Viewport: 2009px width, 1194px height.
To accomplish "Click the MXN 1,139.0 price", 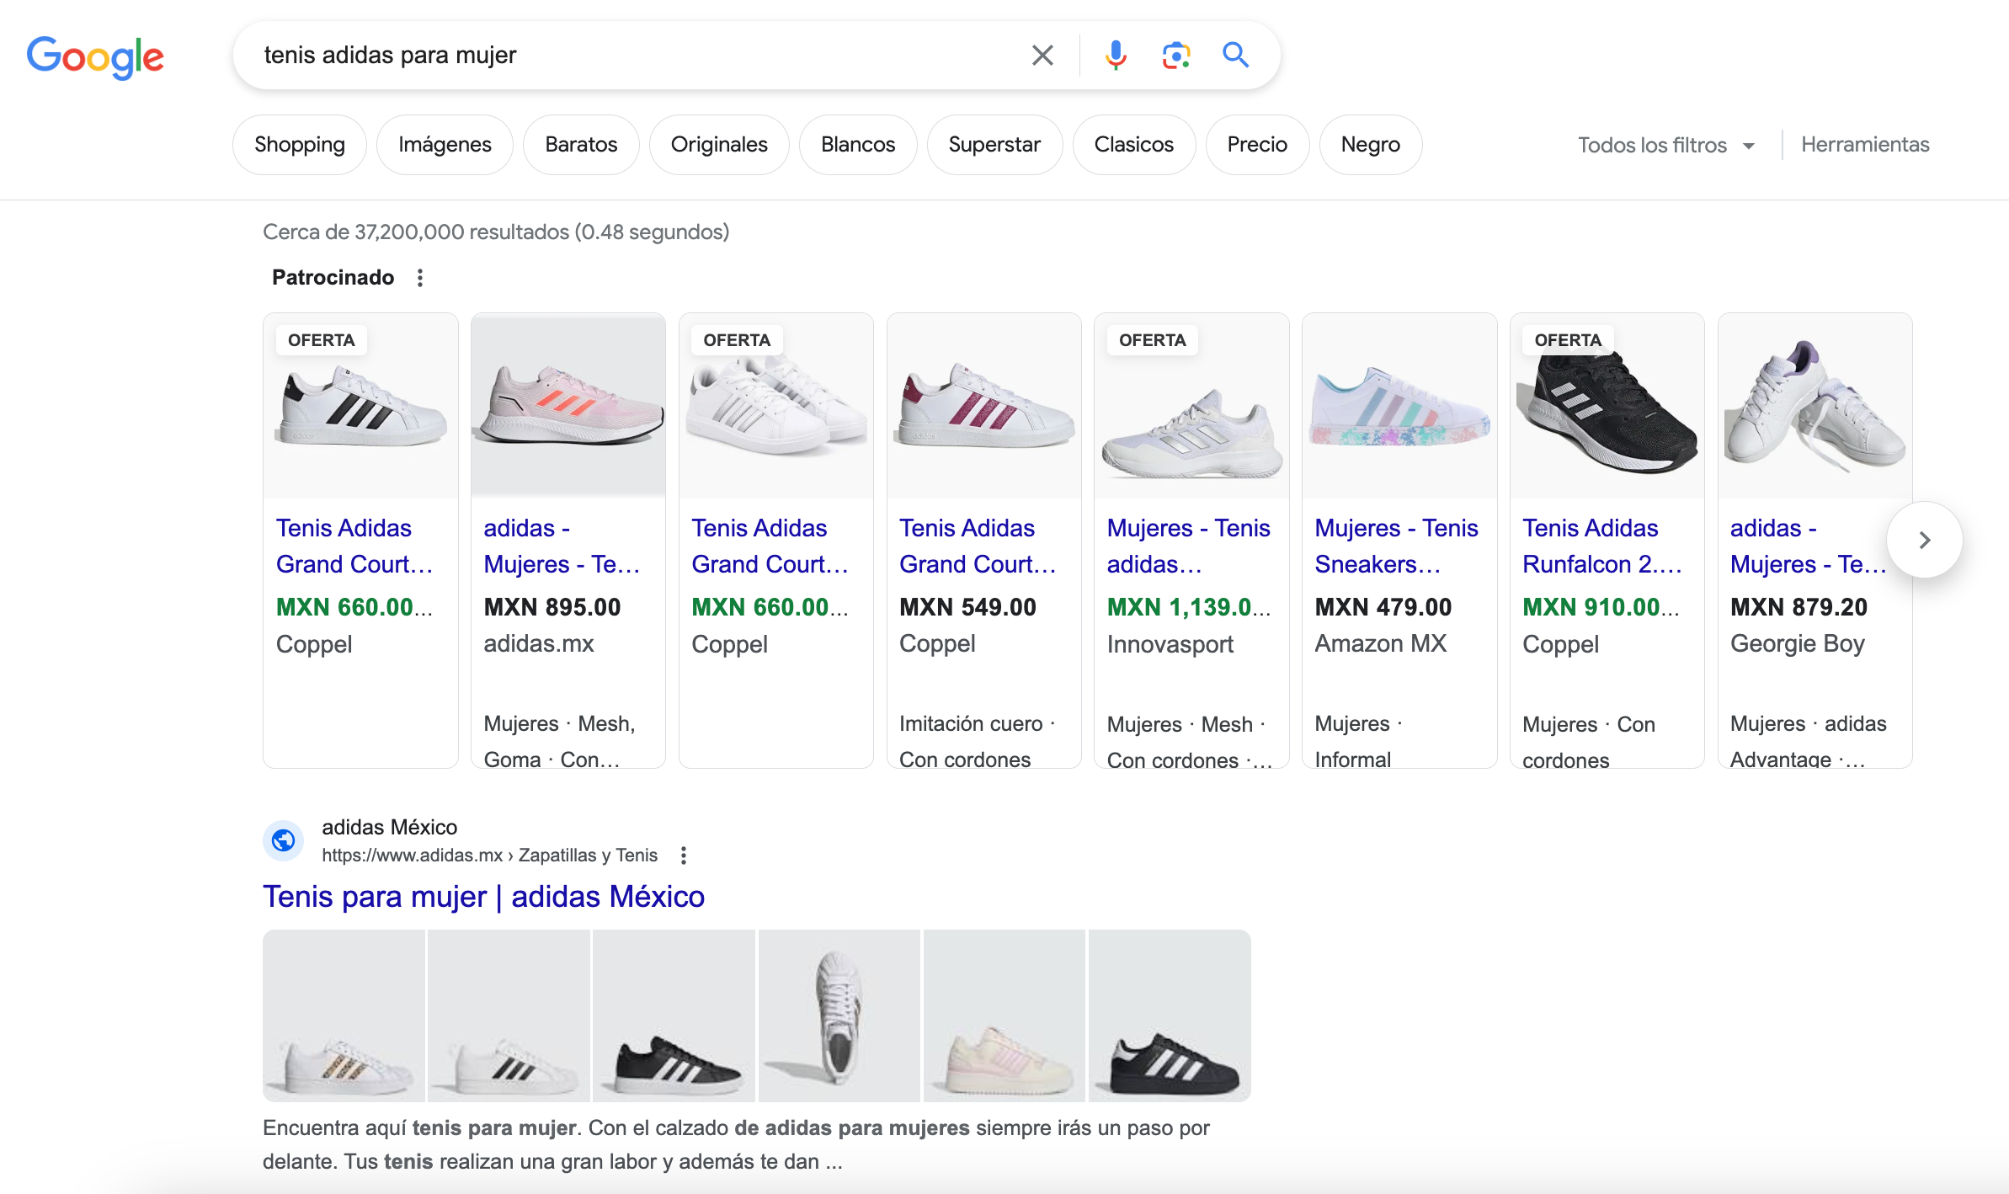I will click(1188, 607).
